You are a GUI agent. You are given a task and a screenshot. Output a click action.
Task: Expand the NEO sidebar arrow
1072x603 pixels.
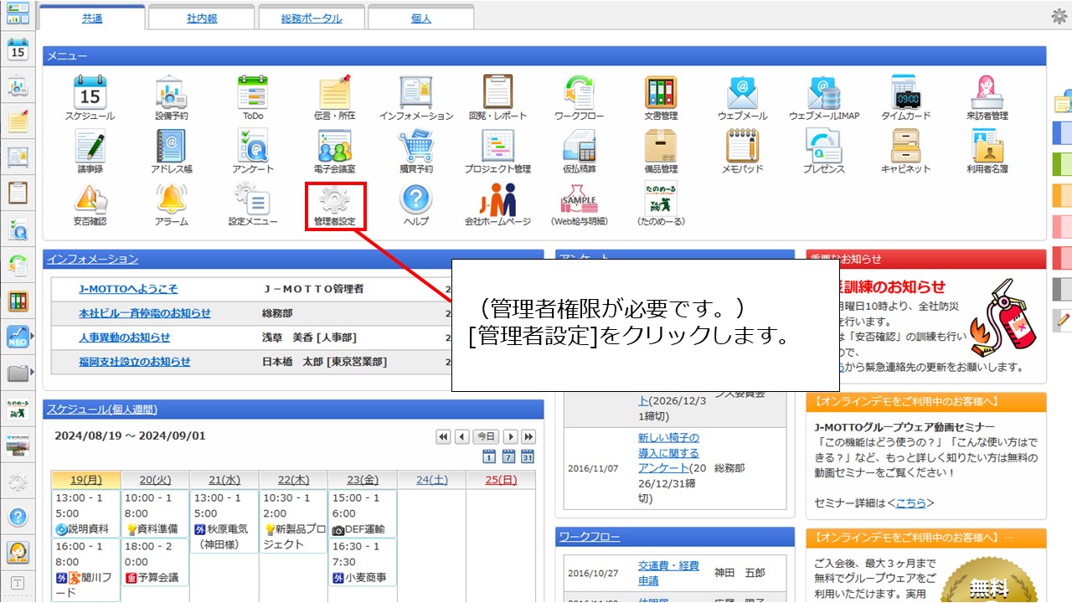(32, 336)
